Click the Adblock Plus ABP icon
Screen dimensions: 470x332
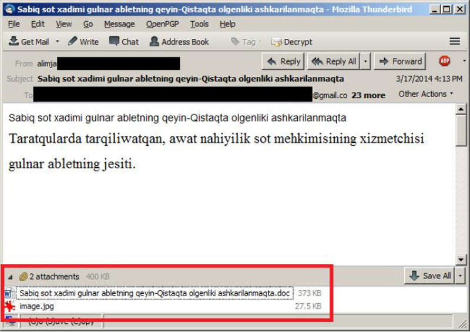click(x=445, y=61)
